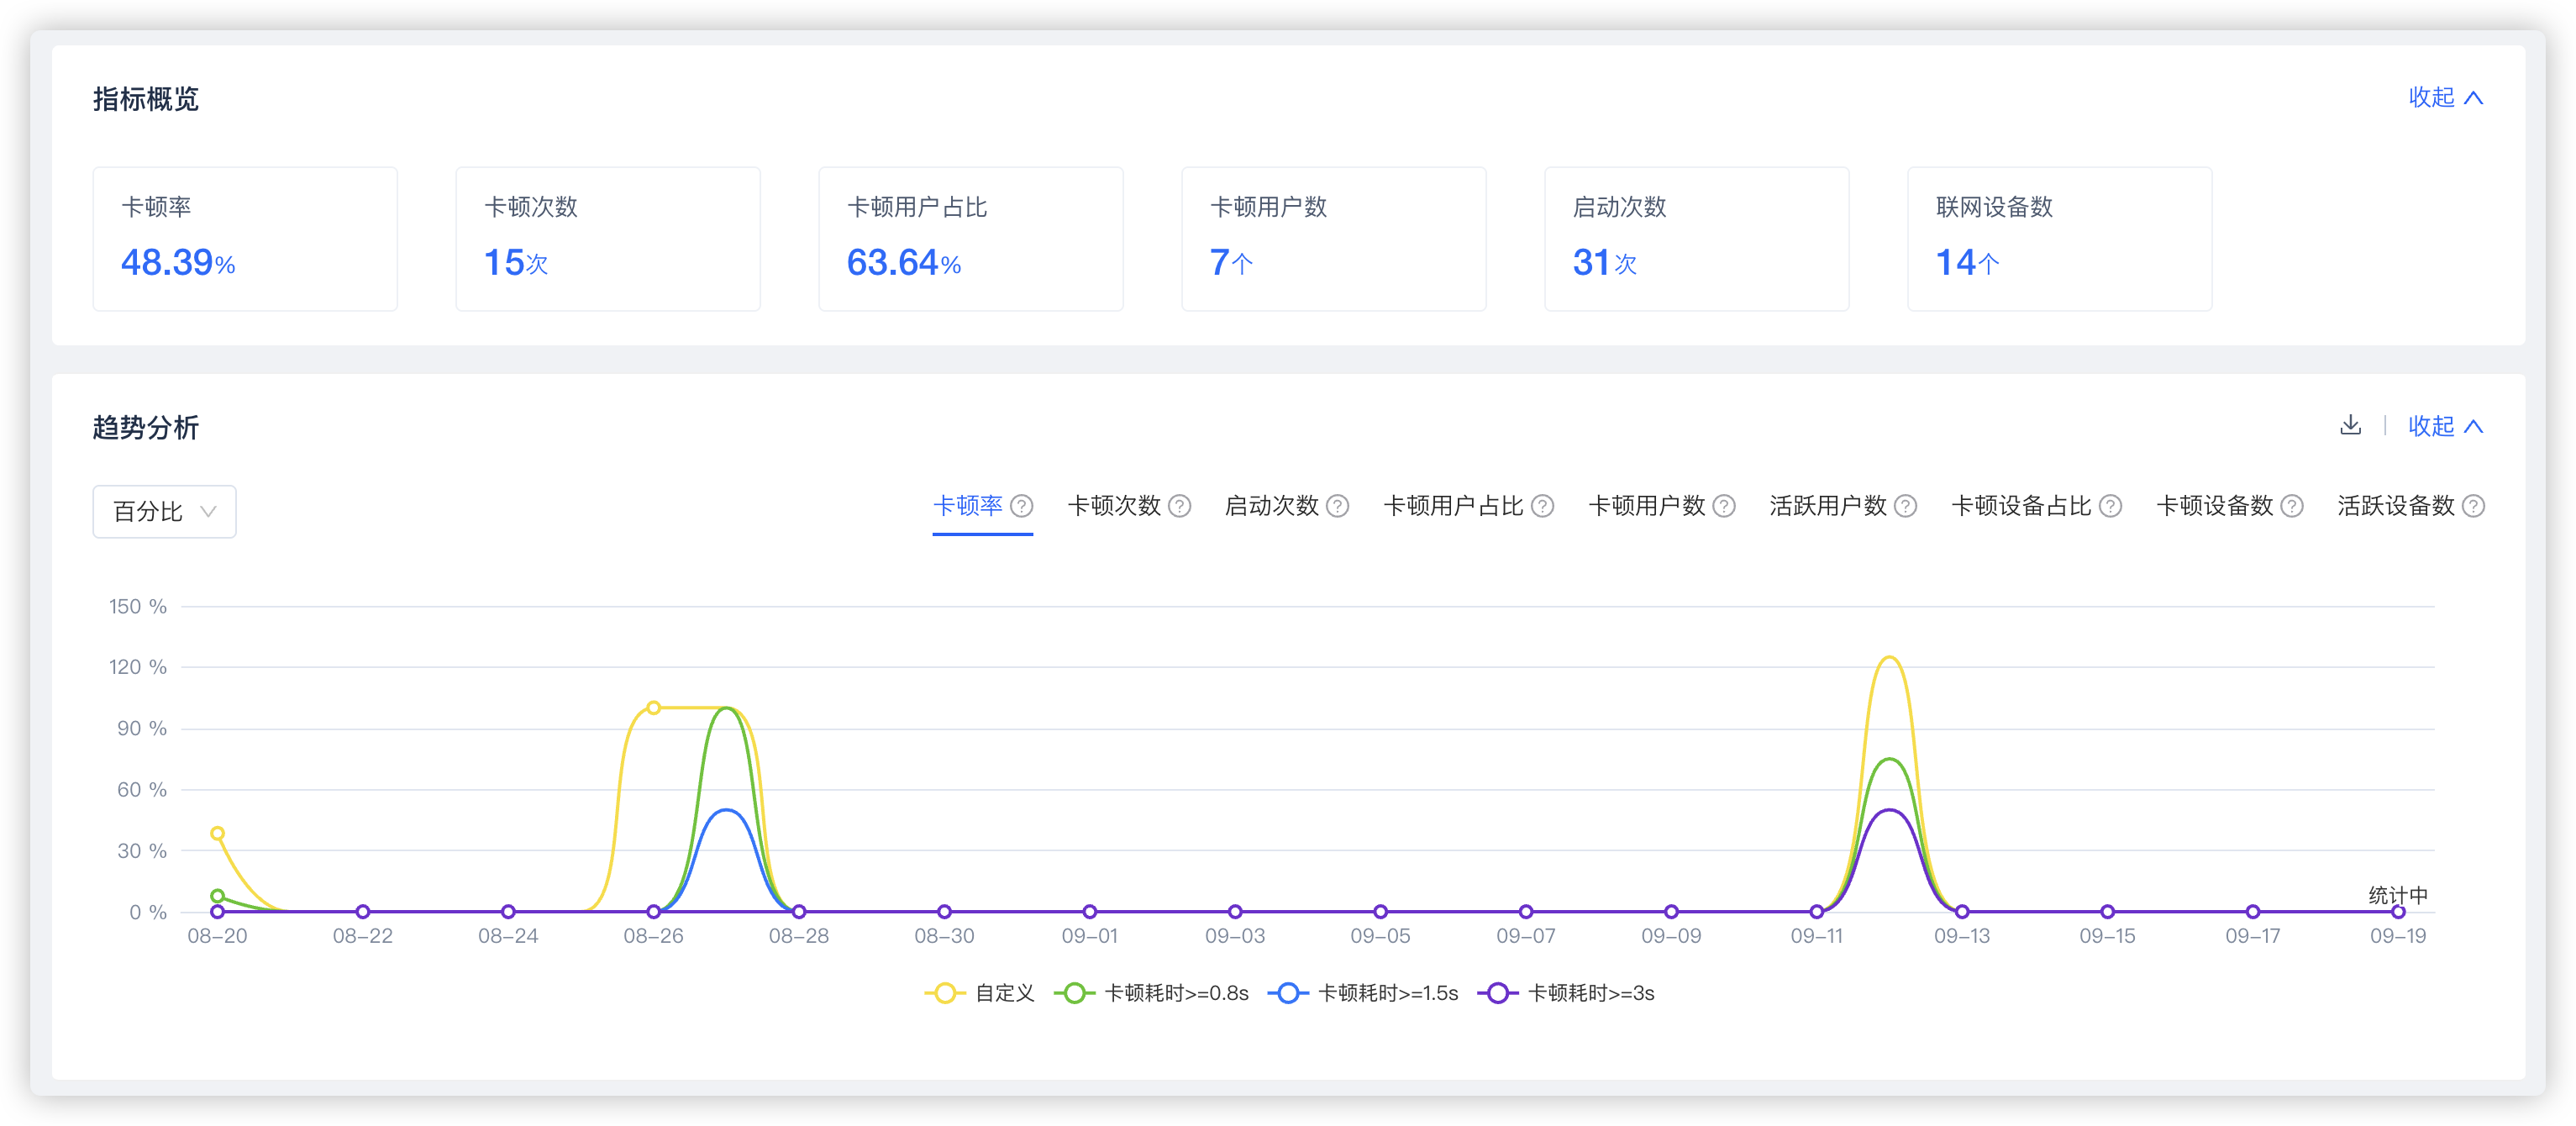Click the purple 卡顿耗时>=3s legend marker

[x=1497, y=993]
